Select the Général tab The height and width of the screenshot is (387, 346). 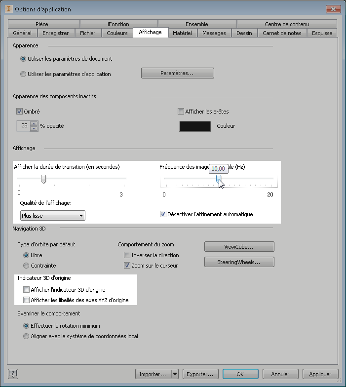[22, 33]
